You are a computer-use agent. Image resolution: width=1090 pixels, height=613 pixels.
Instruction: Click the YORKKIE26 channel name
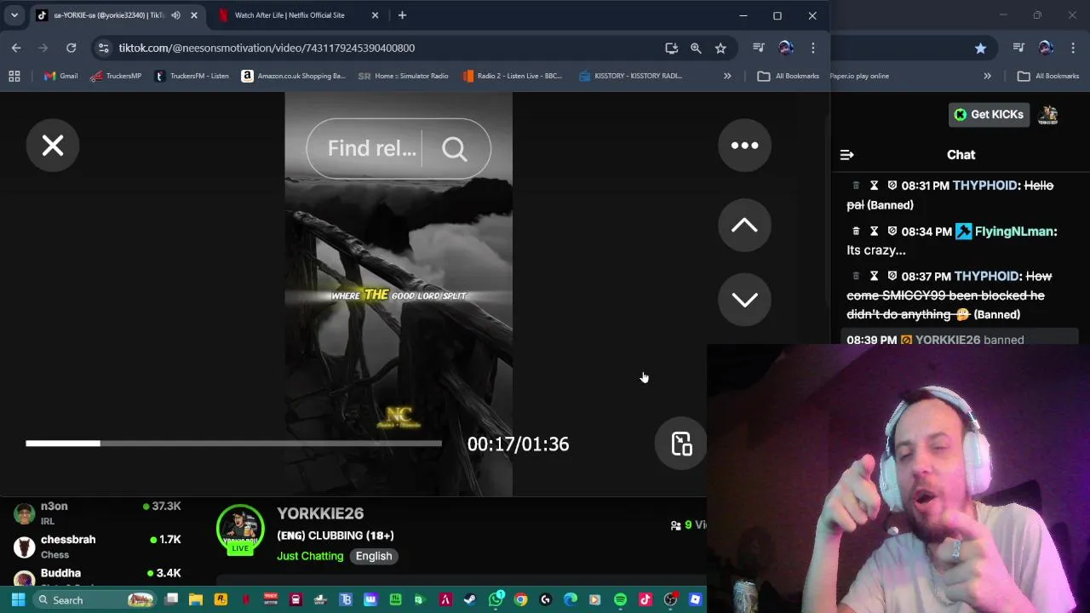(x=320, y=513)
